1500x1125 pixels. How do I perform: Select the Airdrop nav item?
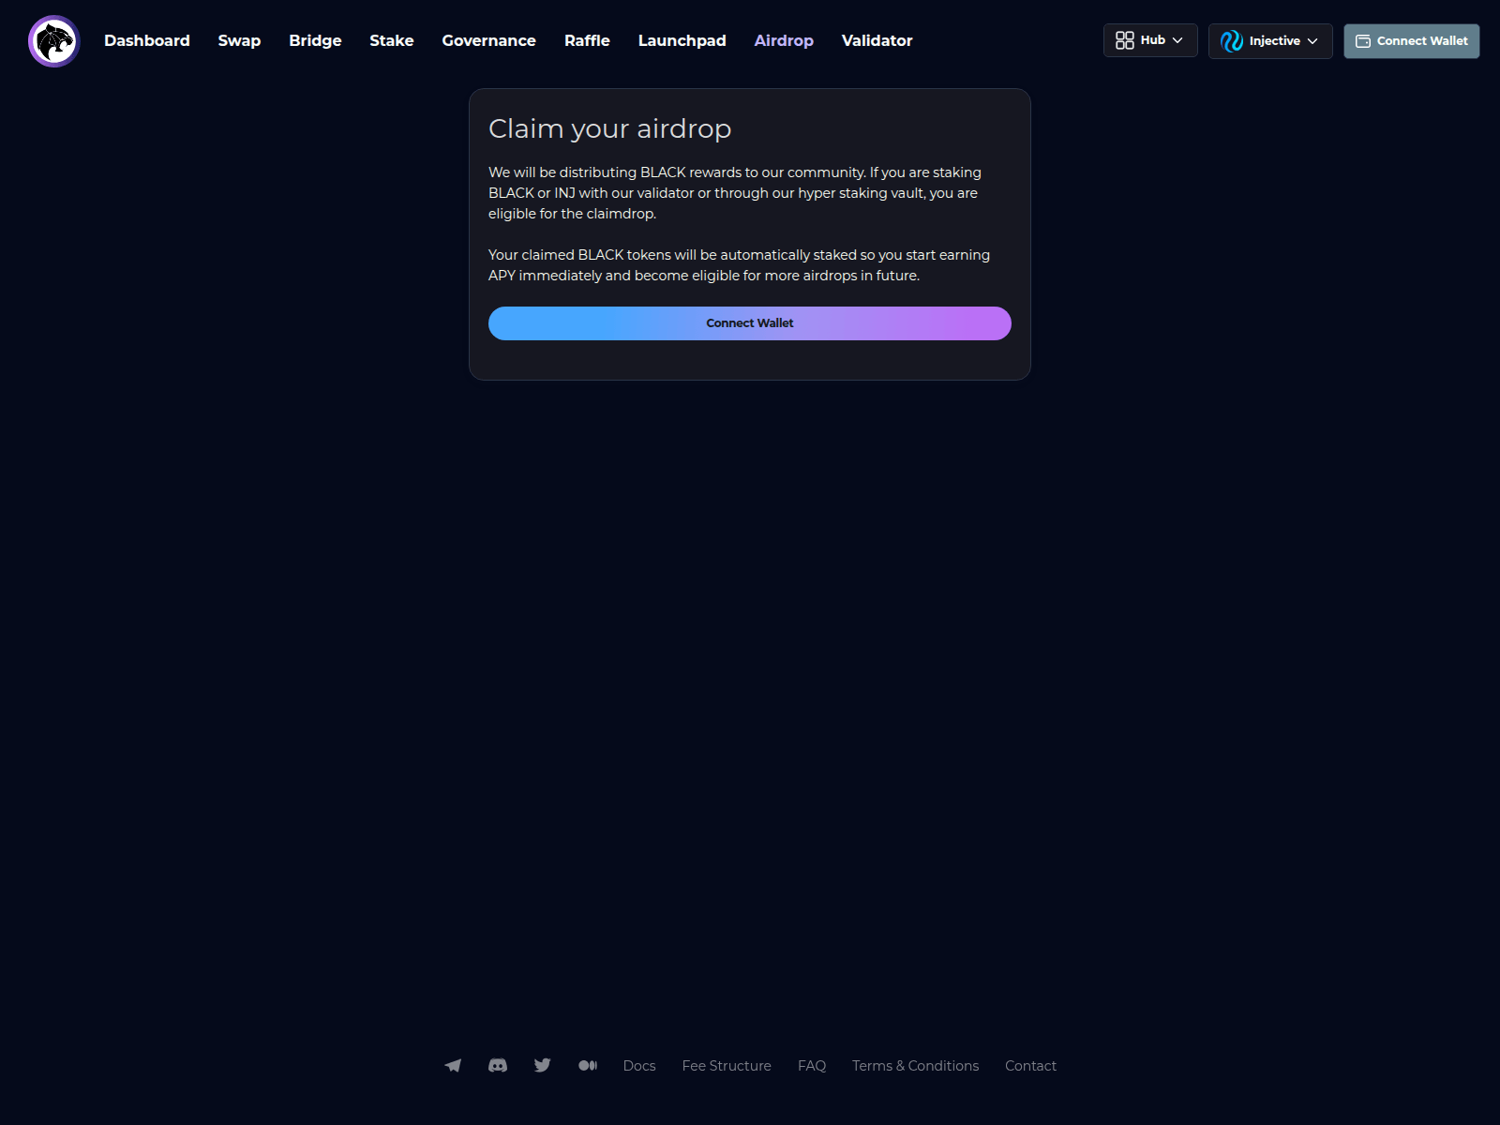click(x=784, y=41)
